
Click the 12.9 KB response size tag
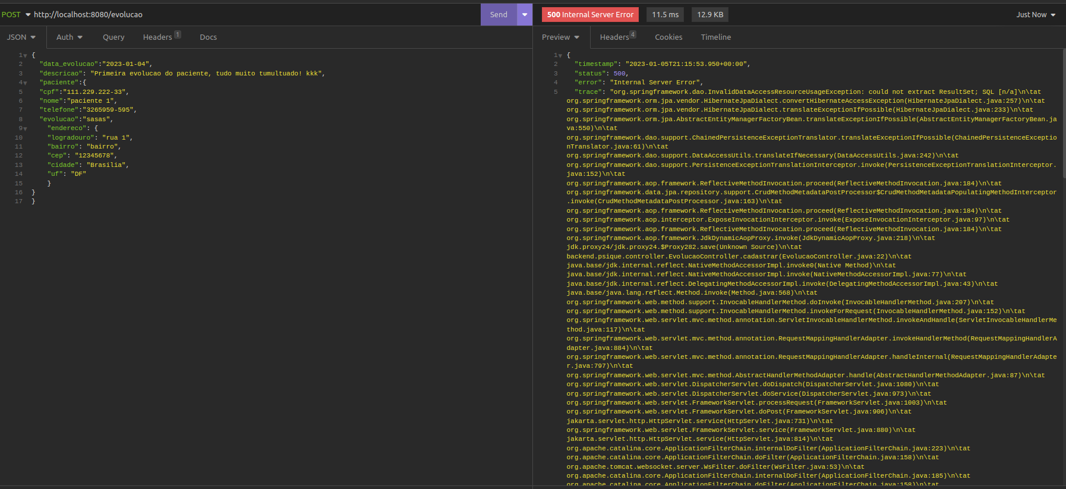tap(710, 15)
